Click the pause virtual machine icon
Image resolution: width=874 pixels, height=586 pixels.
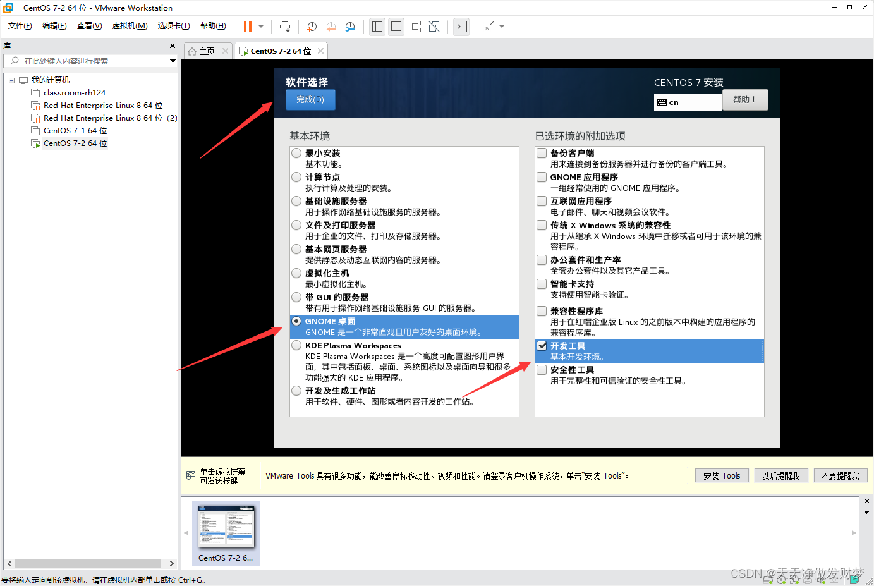click(248, 27)
